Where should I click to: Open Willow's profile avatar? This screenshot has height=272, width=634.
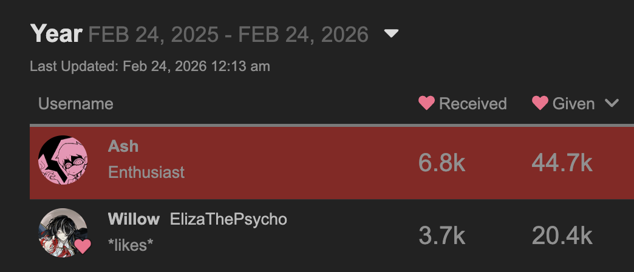point(63,233)
